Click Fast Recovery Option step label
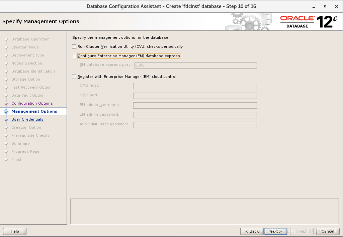 pos(31,87)
